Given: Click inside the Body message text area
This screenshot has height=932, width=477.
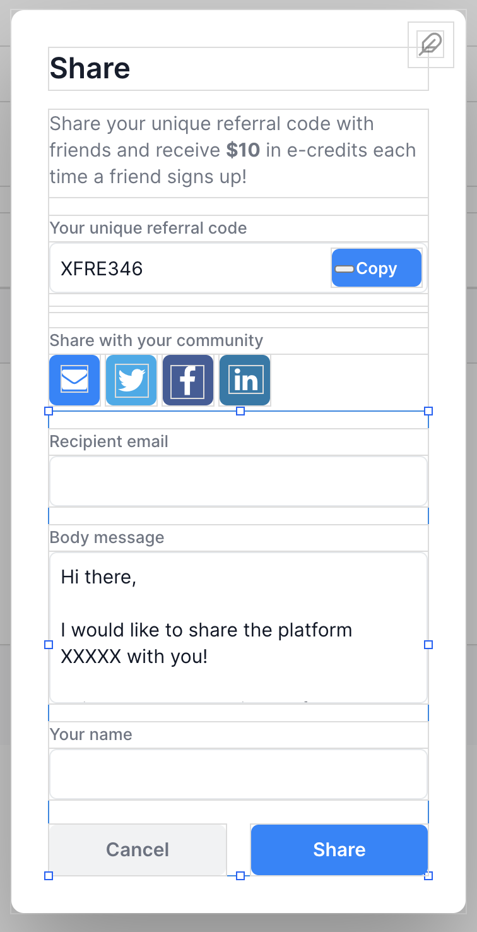Looking at the screenshot, I should click(x=238, y=628).
